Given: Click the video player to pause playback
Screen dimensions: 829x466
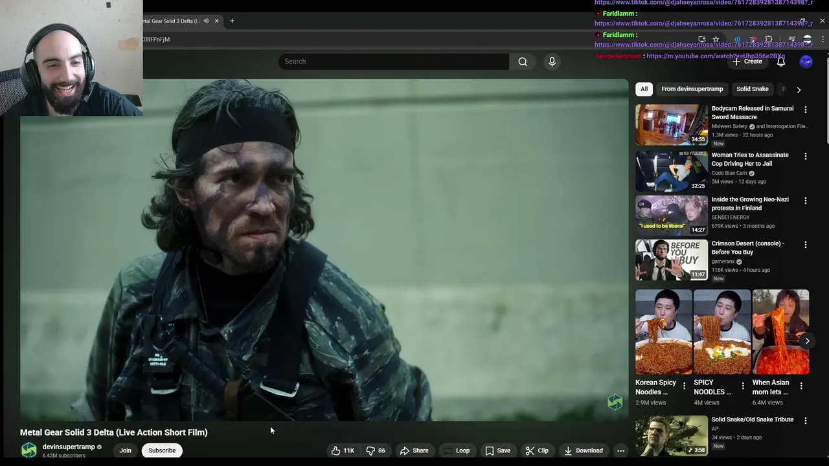Looking at the screenshot, I should (x=324, y=250).
